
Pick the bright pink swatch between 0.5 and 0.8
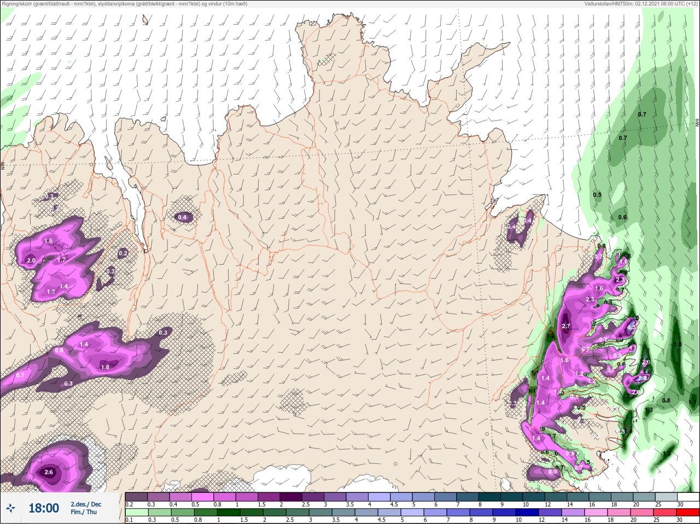202,497
